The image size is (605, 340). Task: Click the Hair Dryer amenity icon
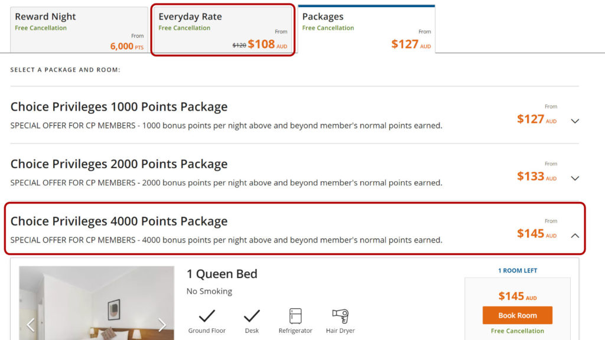click(x=340, y=316)
